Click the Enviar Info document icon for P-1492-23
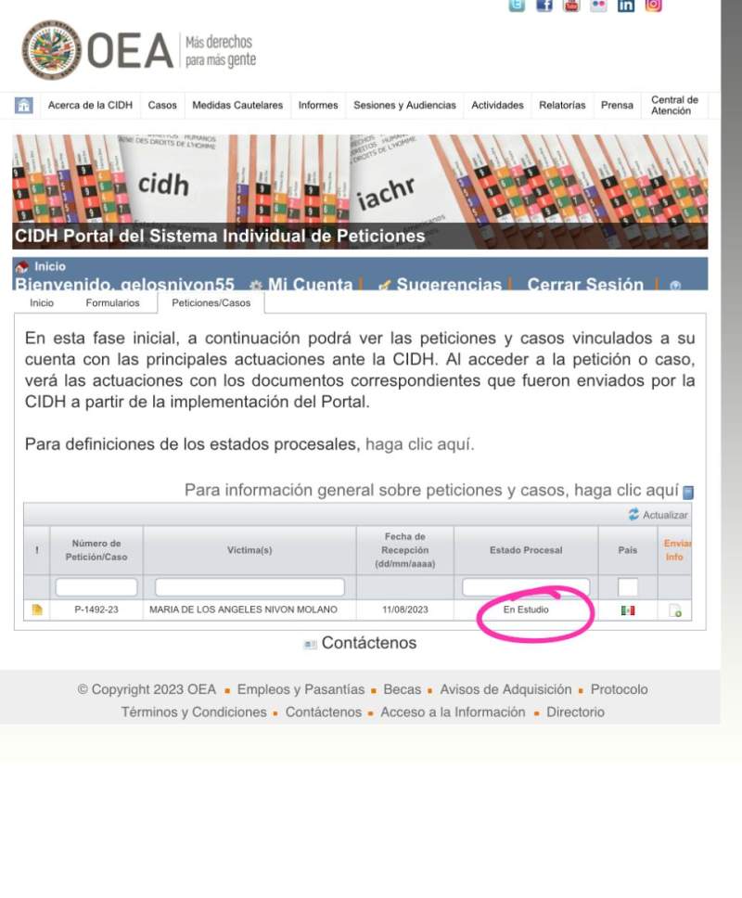 [x=675, y=610]
